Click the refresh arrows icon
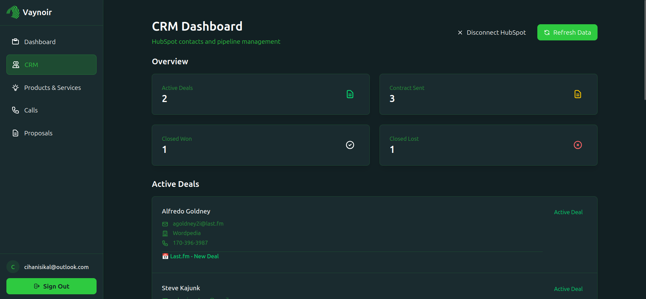The width and height of the screenshot is (646, 299). (x=547, y=33)
